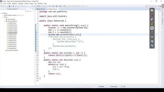Click the keyboard icon in floating toolbar
The width and height of the screenshot is (164, 92).
coord(152,37)
